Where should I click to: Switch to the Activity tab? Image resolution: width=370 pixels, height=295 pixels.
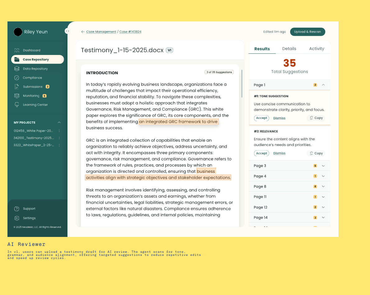(317, 48)
